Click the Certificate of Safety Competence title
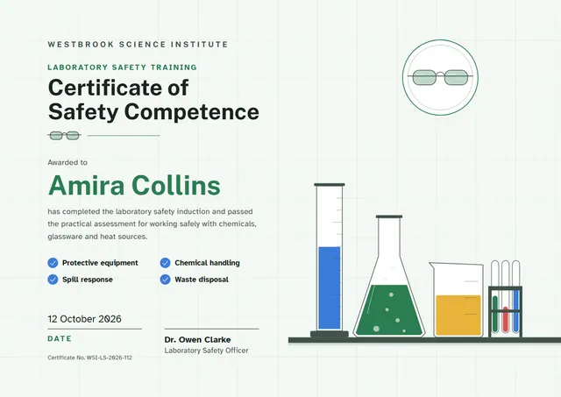This screenshot has height=397, width=561. click(x=153, y=99)
